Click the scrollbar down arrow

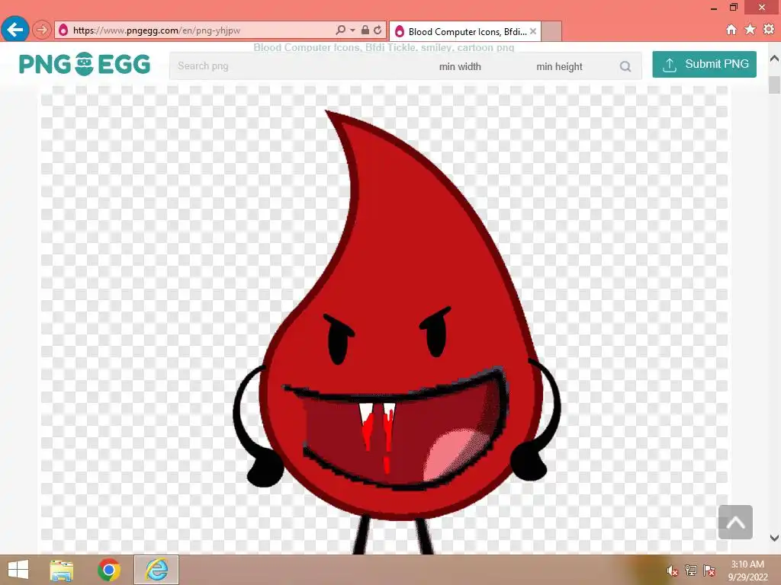[x=775, y=538]
